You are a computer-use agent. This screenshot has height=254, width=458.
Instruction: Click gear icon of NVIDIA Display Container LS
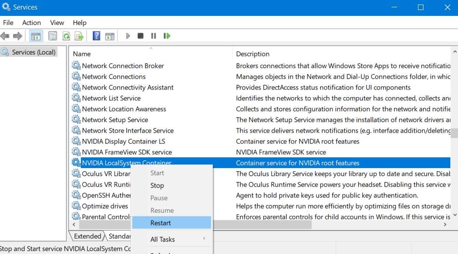tap(76, 141)
